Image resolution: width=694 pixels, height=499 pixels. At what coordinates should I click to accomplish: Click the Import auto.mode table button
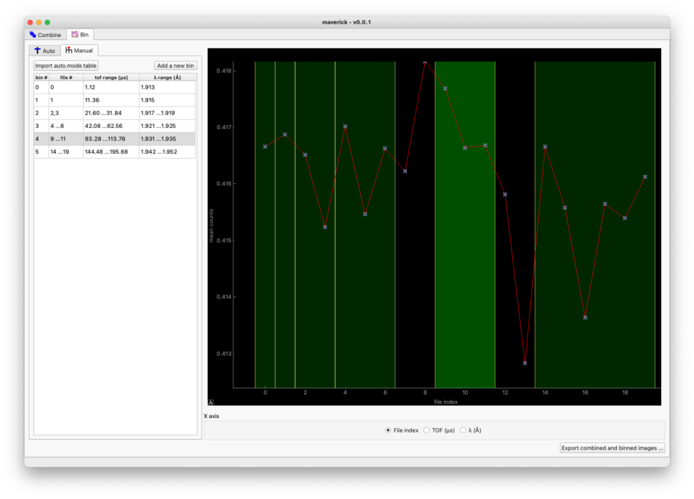(67, 65)
